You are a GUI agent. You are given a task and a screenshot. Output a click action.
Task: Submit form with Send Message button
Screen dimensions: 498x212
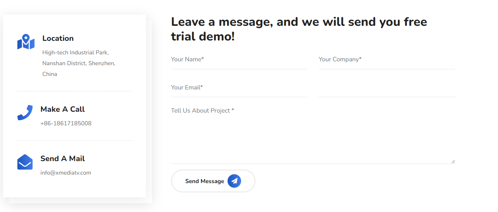213,181
